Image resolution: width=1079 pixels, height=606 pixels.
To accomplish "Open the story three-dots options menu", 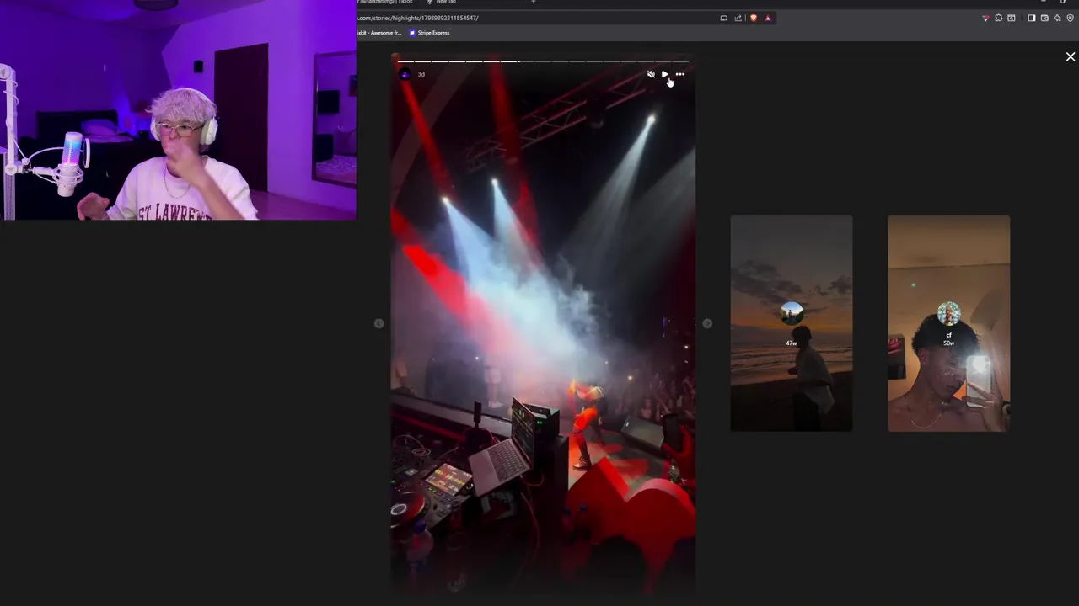I will (x=680, y=74).
